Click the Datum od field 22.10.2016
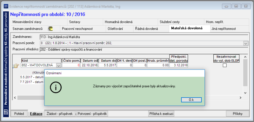The width and height of the screenshot is (254, 122). (x=89, y=65)
